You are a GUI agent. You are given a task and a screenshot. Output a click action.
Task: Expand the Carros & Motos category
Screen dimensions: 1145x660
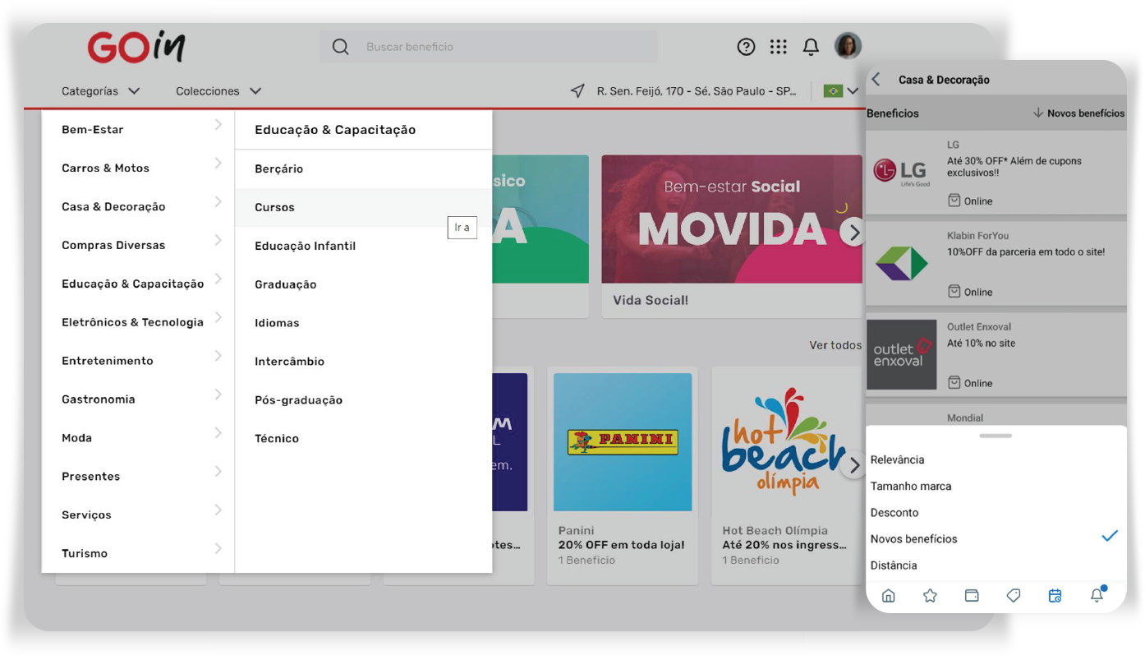(138, 168)
